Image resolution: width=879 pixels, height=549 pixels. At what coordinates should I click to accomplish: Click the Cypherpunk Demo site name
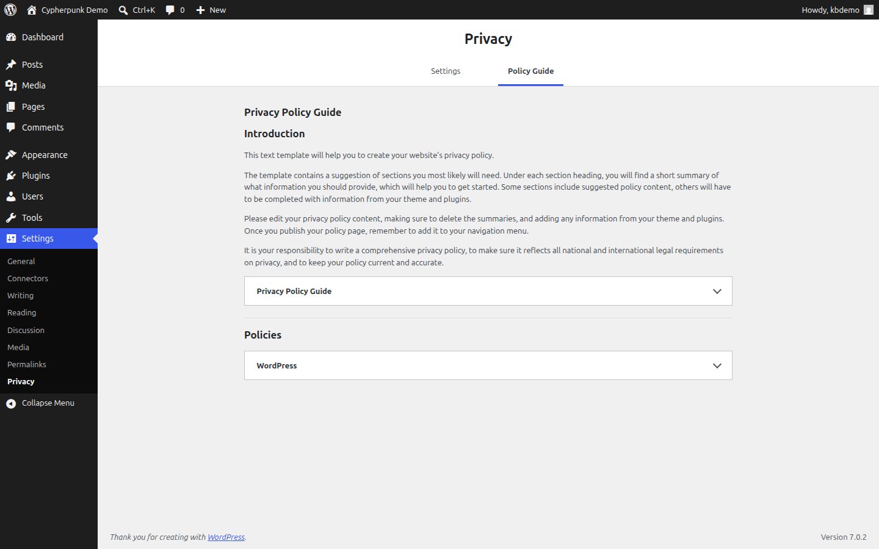click(x=74, y=10)
